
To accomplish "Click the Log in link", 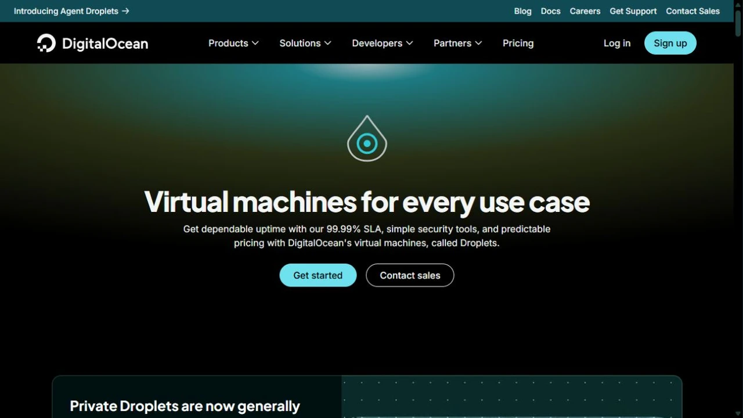I will coord(617,43).
